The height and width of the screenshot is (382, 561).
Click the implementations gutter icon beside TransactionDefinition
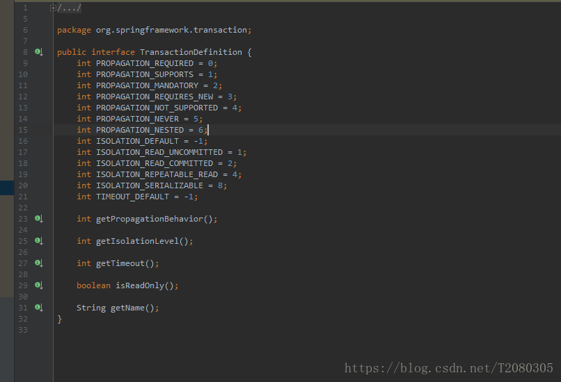point(39,52)
